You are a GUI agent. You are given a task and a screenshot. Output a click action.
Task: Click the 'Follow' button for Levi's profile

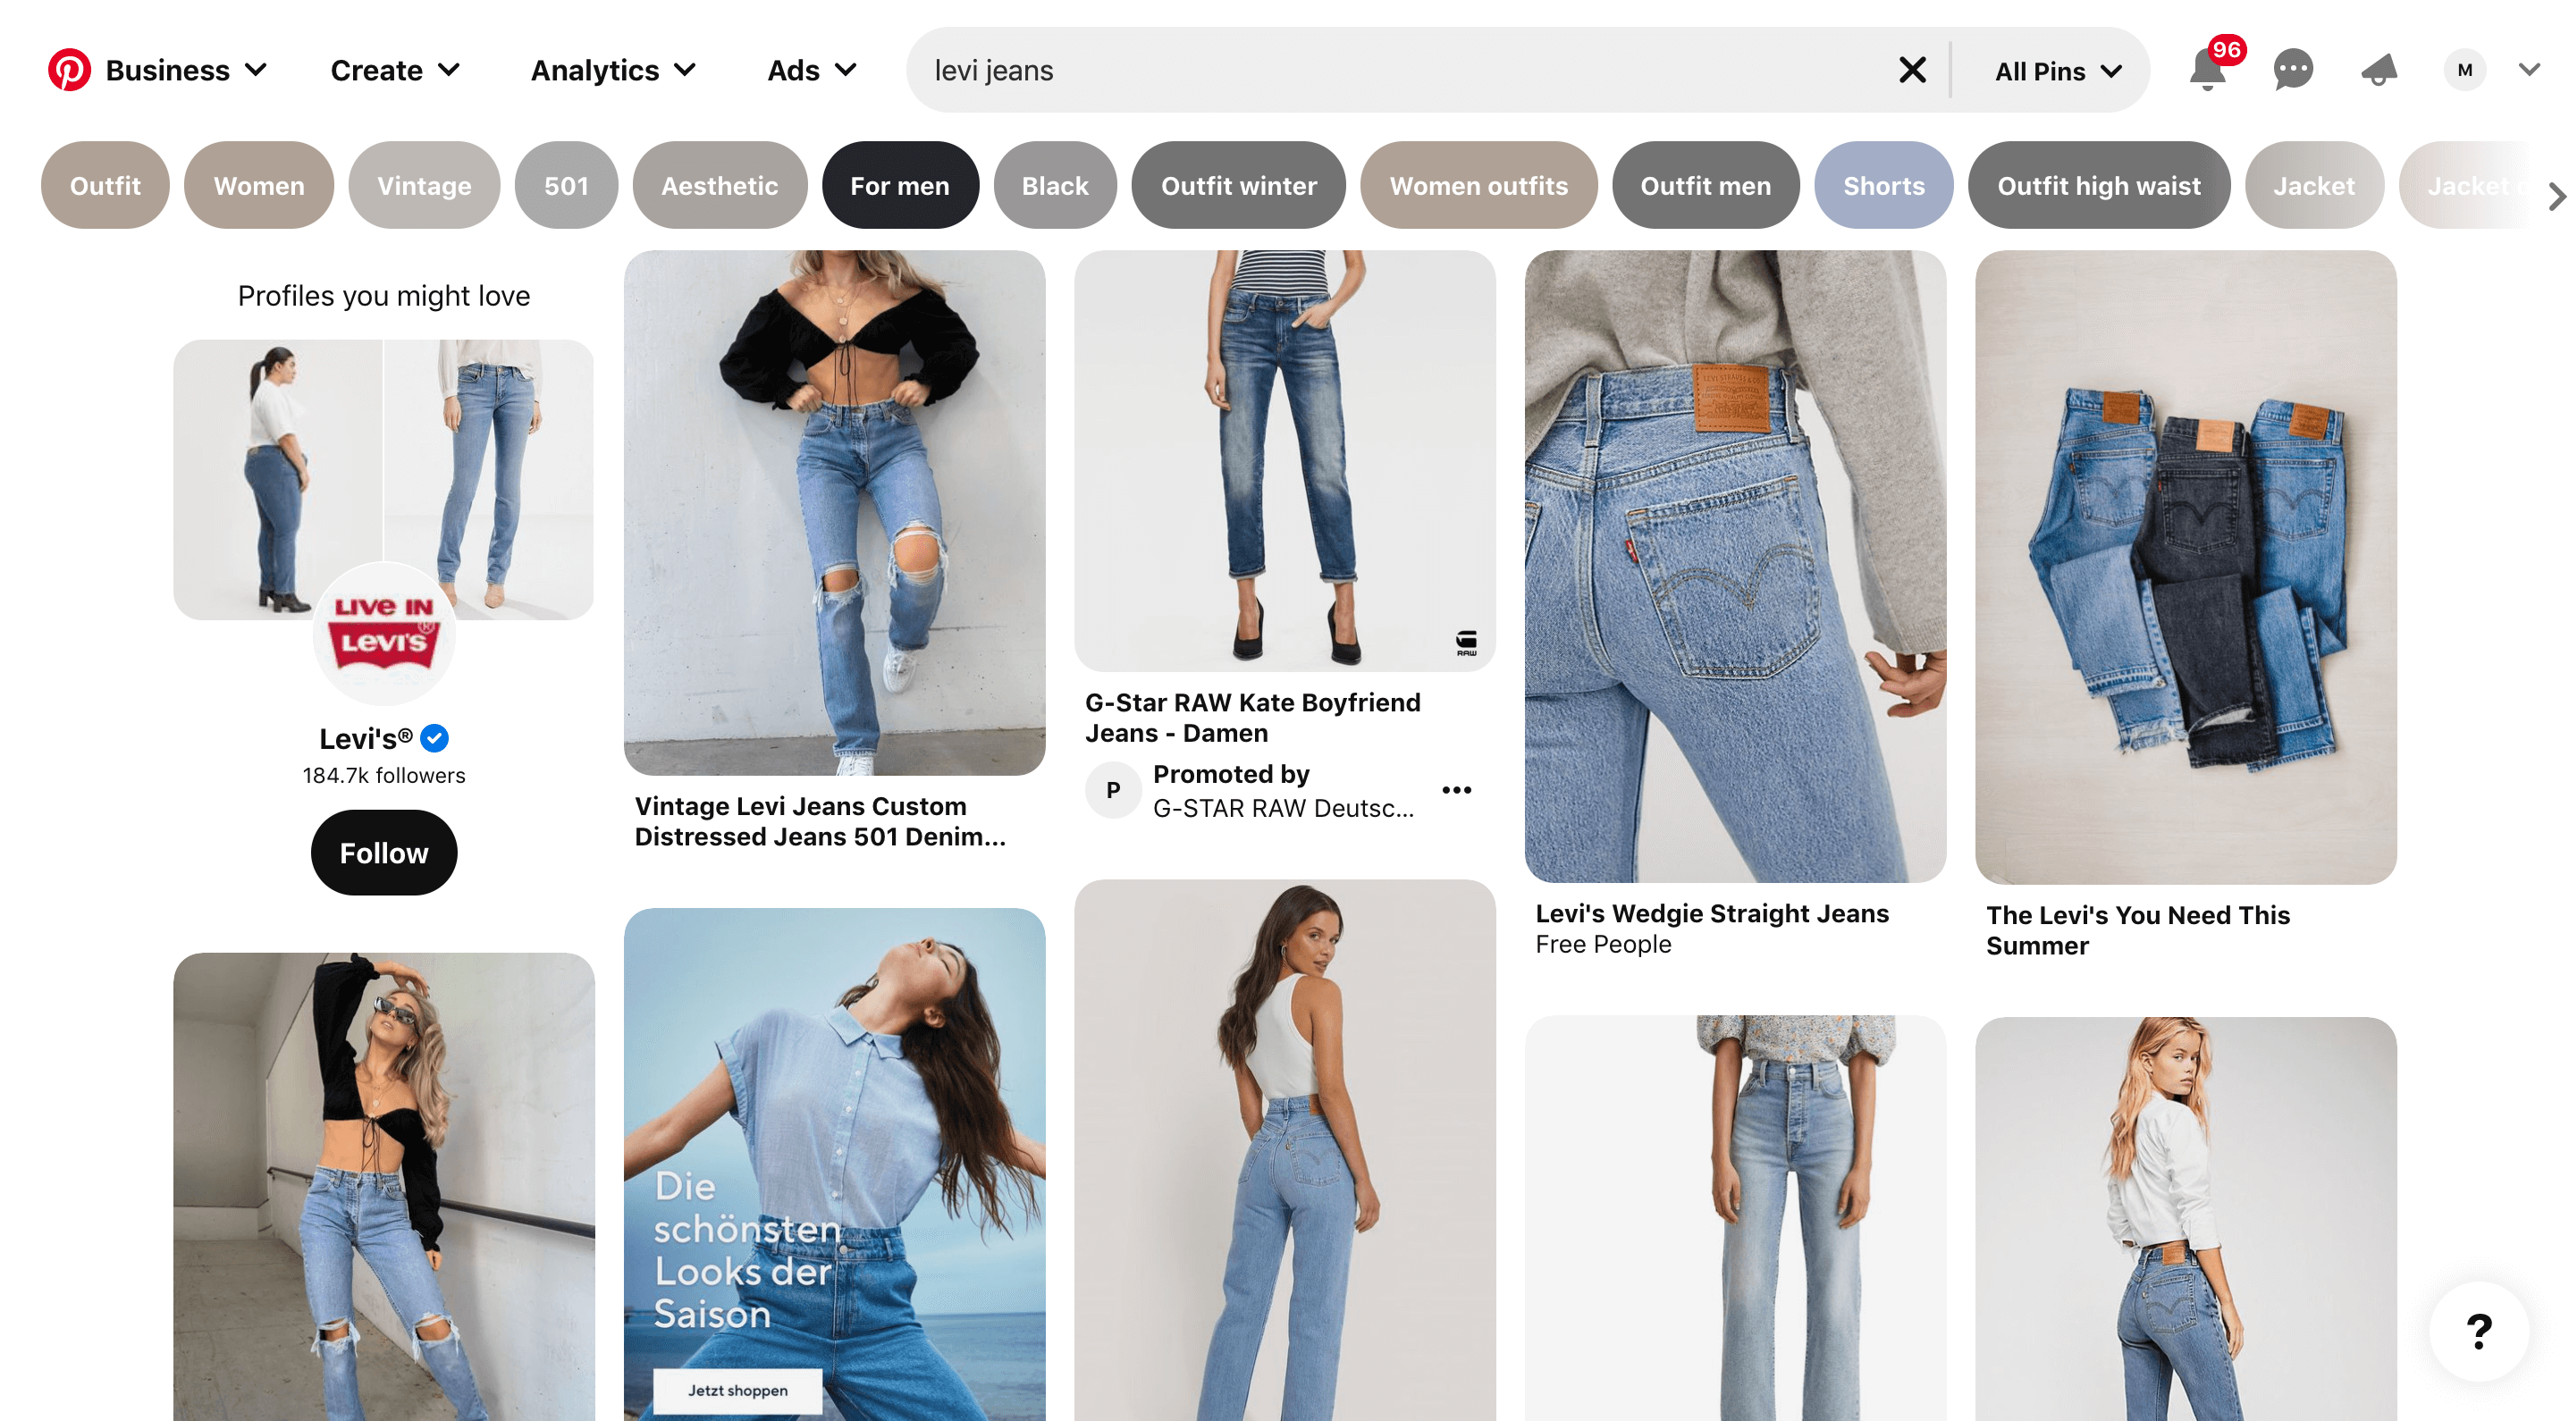tap(382, 854)
